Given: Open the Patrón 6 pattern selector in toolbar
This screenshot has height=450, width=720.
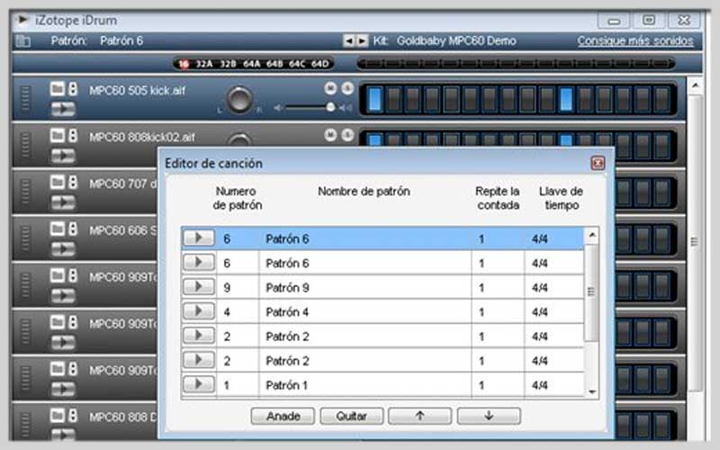Looking at the screenshot, I should 121,40.
